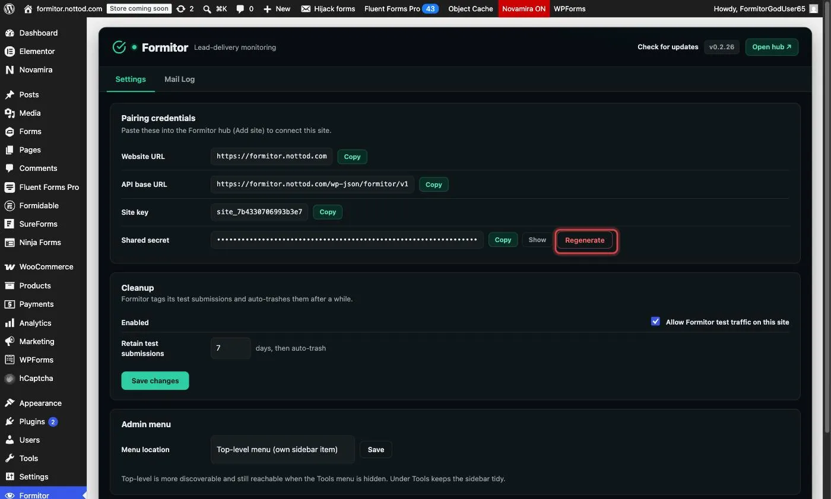Click the updates refresh icon showing 2
831x499 pixels.
(181, 9)
